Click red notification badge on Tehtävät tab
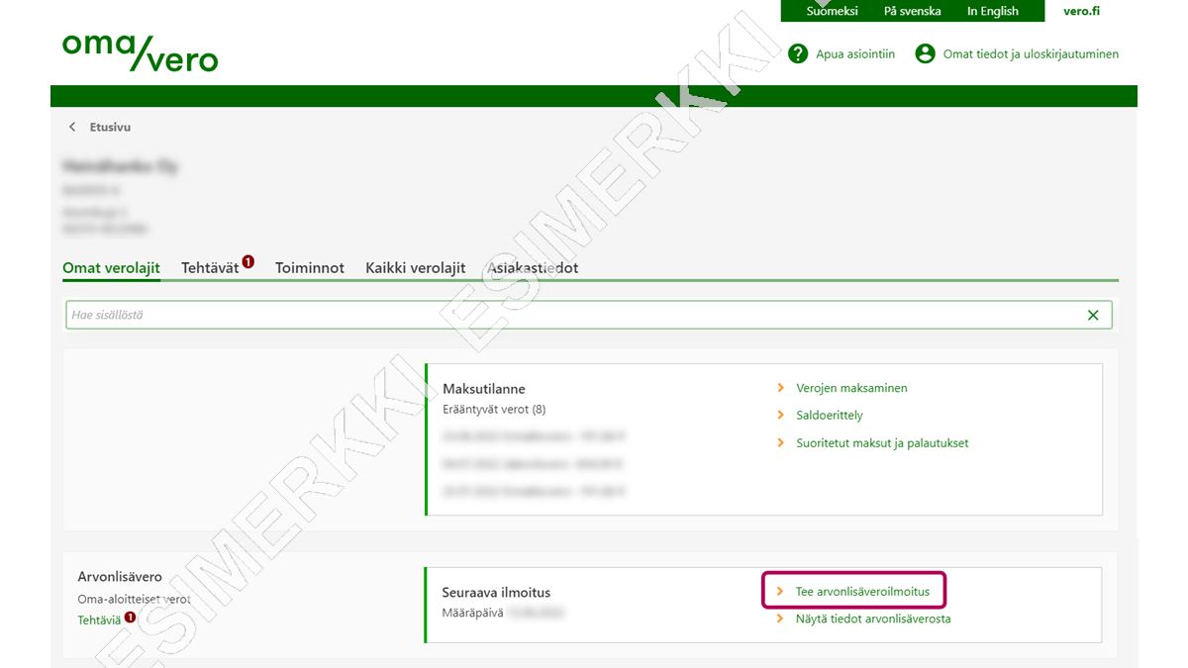Viewport: 1188px width, 668px height. pyautogui.click(x=248, y=261)
